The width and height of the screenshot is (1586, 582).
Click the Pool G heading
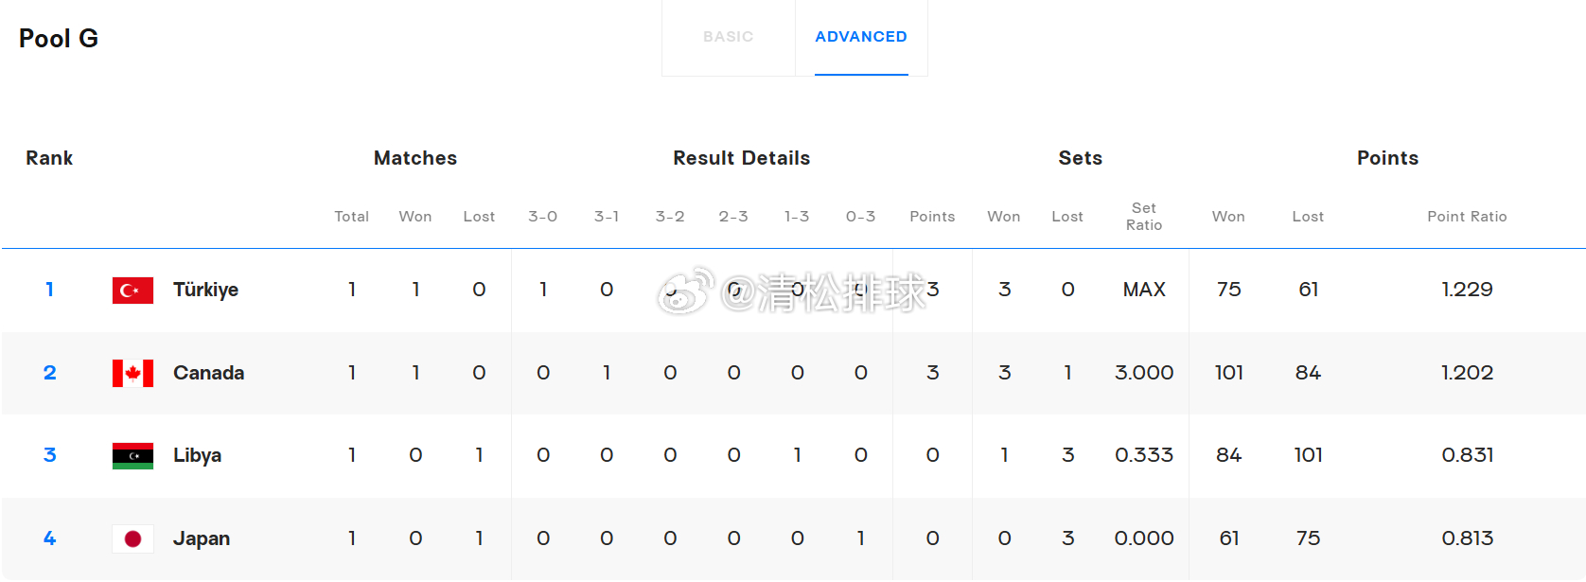click(59, 39)
